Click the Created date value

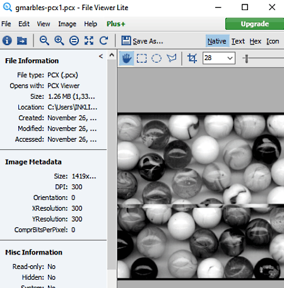pyautogui.click(x=72, y=118)
